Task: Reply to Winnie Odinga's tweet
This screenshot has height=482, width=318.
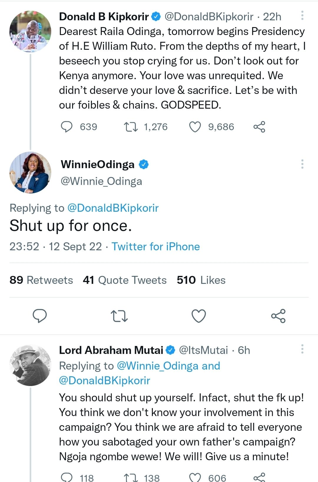Action: [40, 316]
